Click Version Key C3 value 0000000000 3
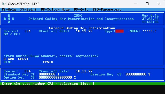 138,74
